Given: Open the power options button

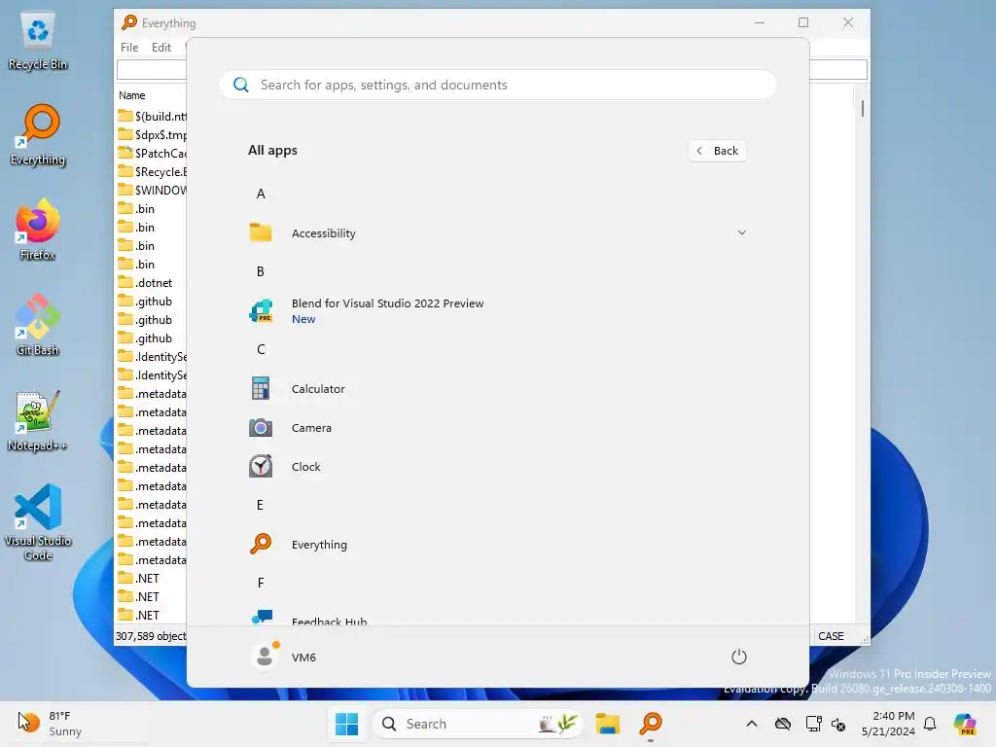Looking at the screenshot, I should click(x=738, y=657).
